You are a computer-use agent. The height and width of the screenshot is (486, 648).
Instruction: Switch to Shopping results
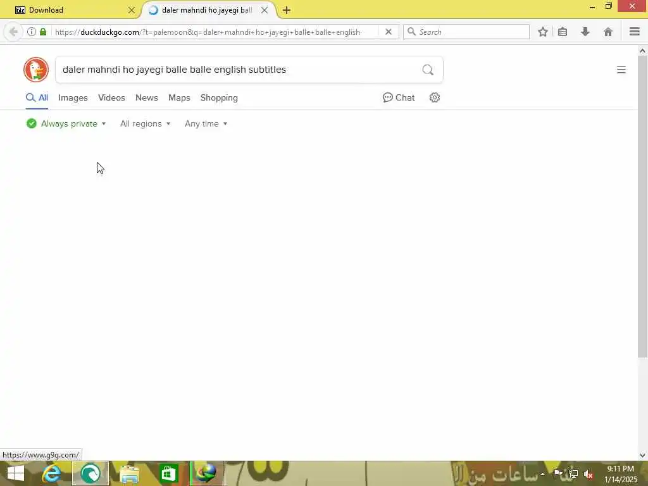tap(219, 98)
